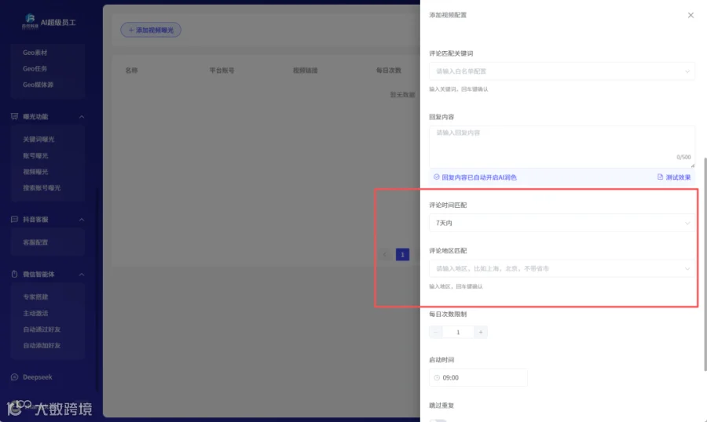
Task: Click the AI超级员工 logo icon
Action: 30,20
